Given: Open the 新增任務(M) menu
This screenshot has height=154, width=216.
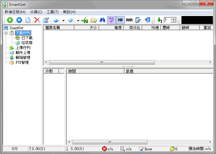Looking at the screenshot, I should pos(15,12).
